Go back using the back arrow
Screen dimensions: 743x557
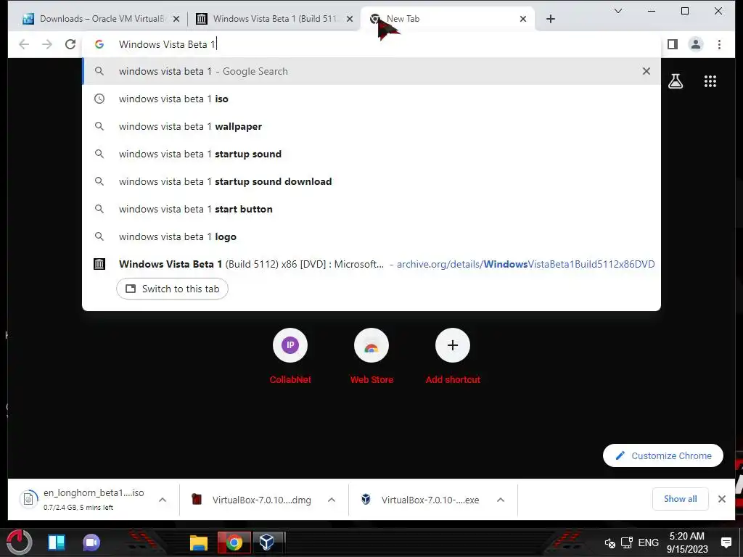pyautogui.click(x=24, y=44)
